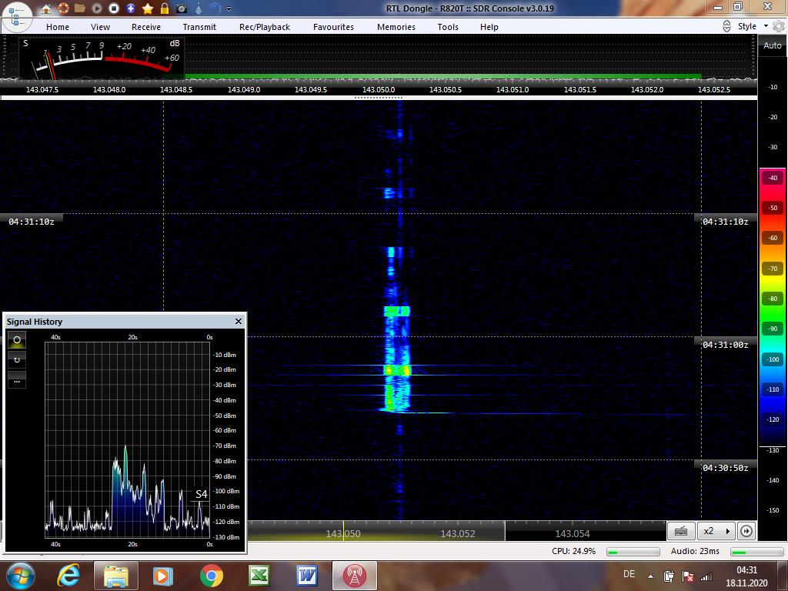This screenshot has height=591, width=788.
Task: Click the Signal History graph area
Action: tap(127, 439)
